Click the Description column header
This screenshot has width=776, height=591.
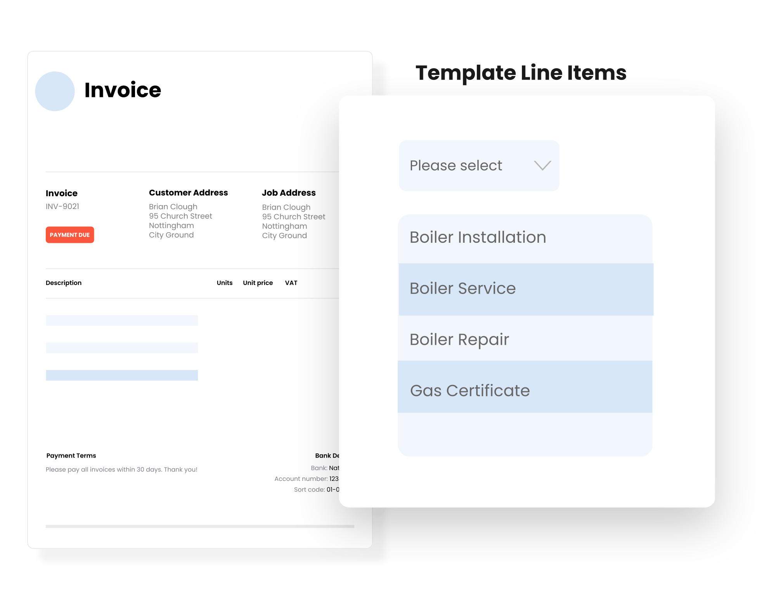click(x=64, y=283)
